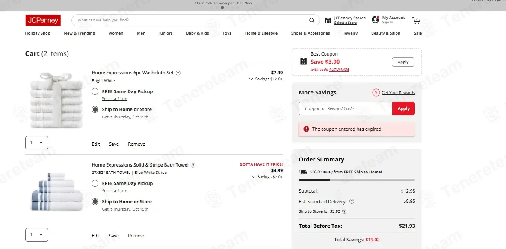Screen dimensions: 506x249
Task: Select FREE Same Day Pickup for Bath Towel
Action: (95, 184)
